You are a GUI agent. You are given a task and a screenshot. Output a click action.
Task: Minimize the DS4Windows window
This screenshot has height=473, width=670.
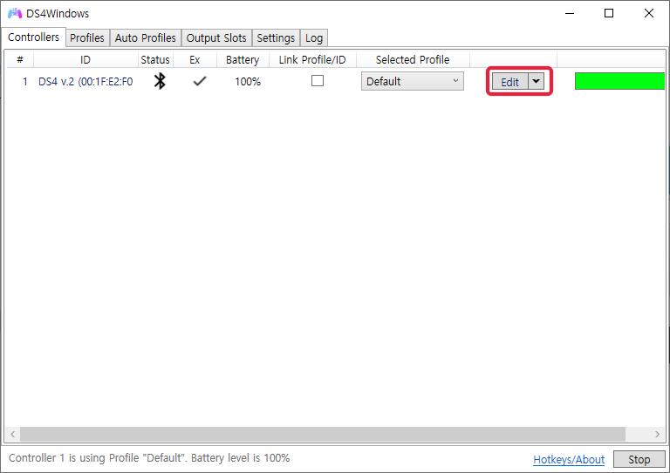pyautogui.click(x=570, y=13)
